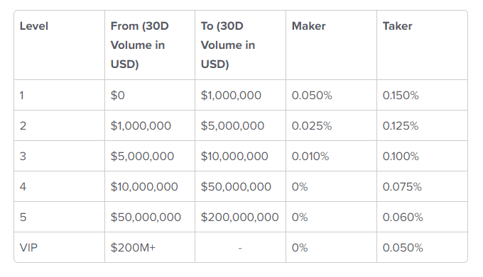Click the $200M+ From value cell
The image size is (483, 277).
pos(133,247)
